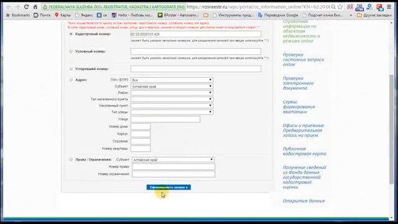Go back with the browser back arrow

tap(8, 7)
